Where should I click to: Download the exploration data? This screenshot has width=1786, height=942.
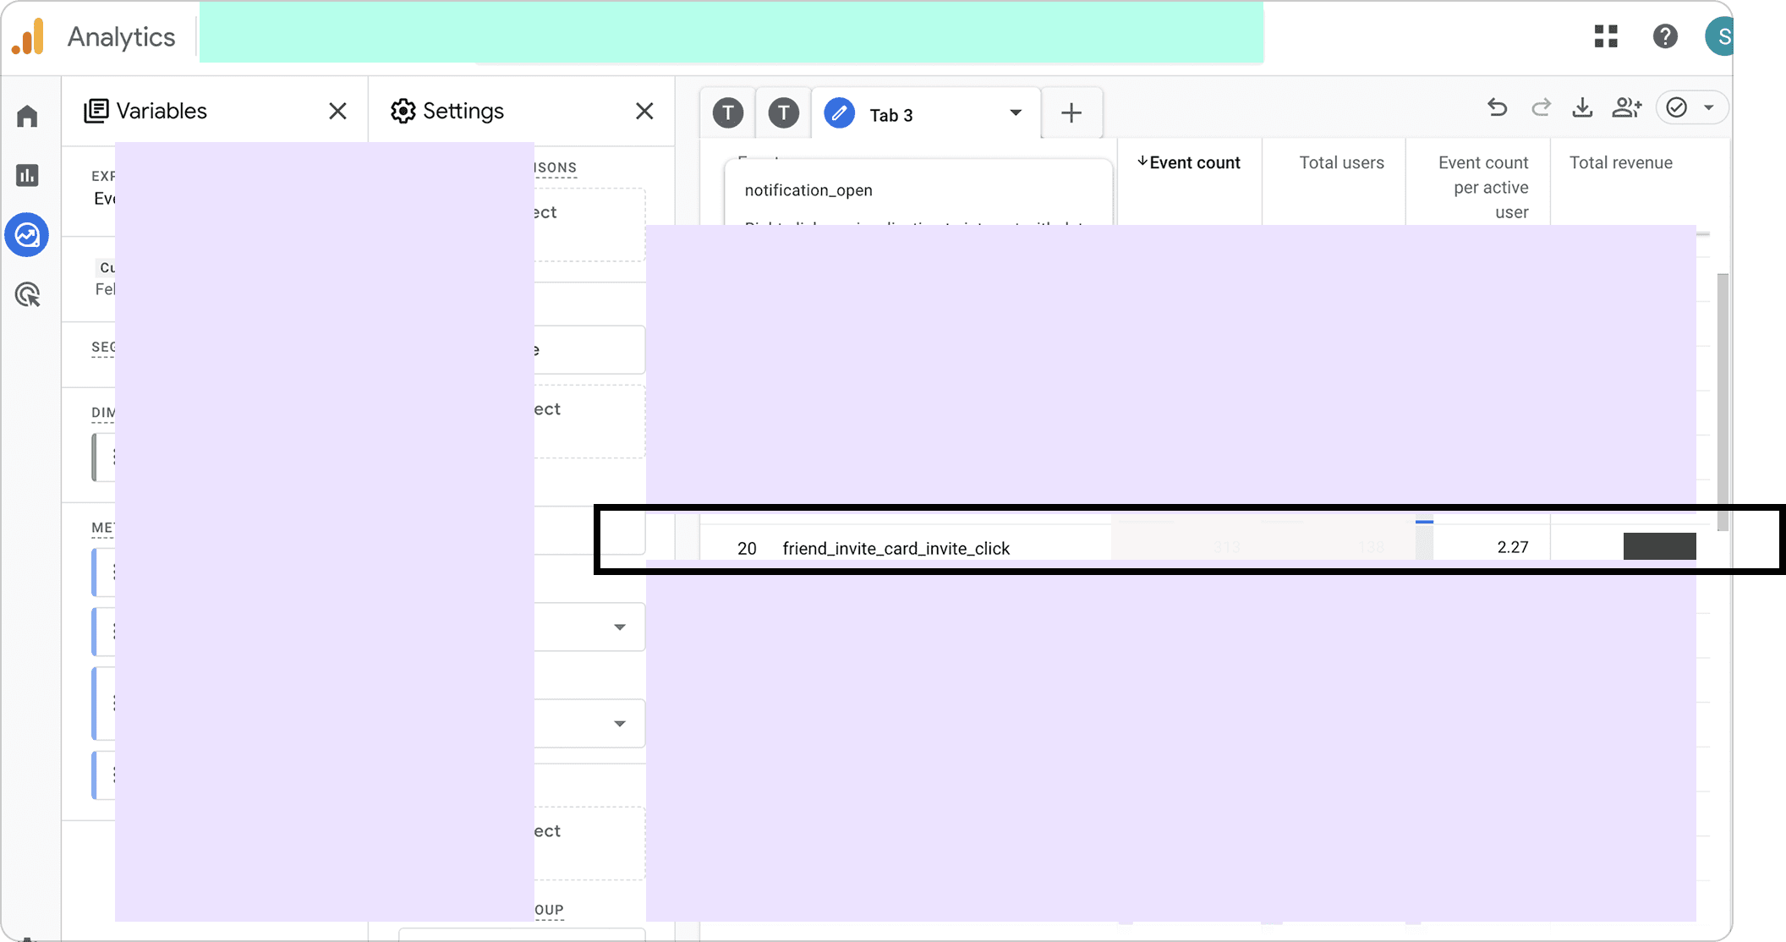click(1582, 107)
